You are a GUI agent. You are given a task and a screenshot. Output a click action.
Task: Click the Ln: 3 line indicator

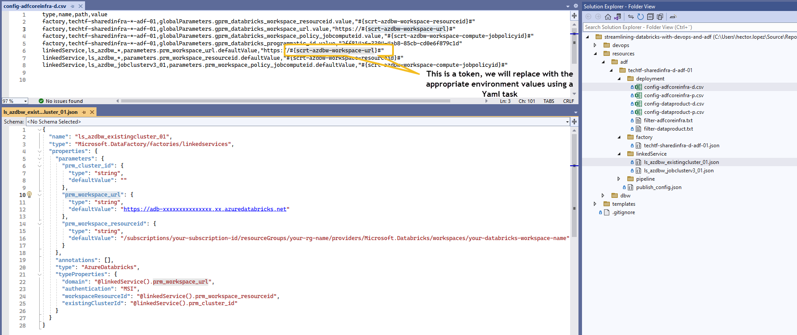click(x=505, y=101)
